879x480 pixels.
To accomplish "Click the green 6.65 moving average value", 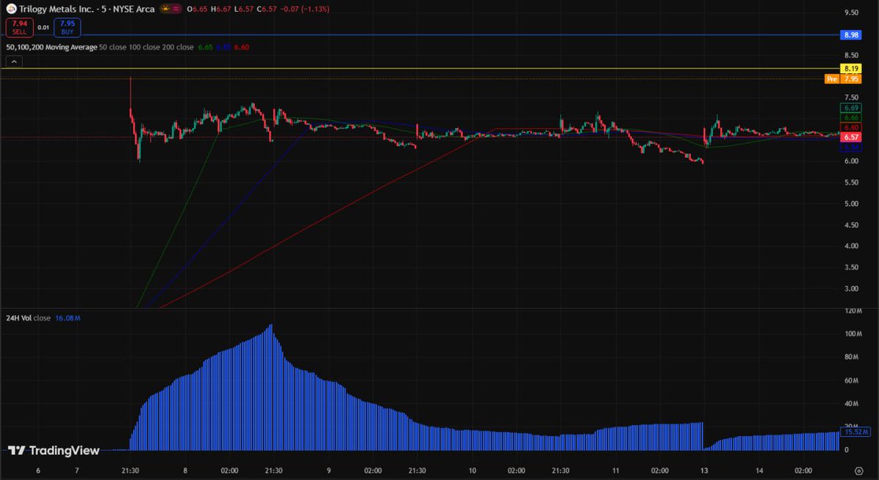I will (205, 47).
